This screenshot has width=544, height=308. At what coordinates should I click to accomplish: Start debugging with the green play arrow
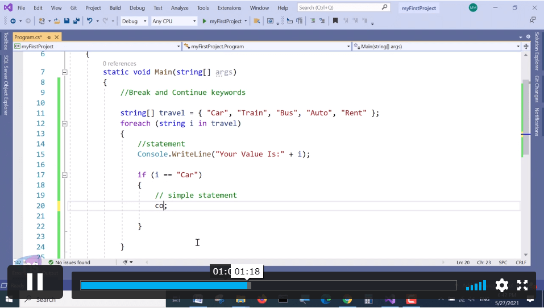tap(204, 21)
